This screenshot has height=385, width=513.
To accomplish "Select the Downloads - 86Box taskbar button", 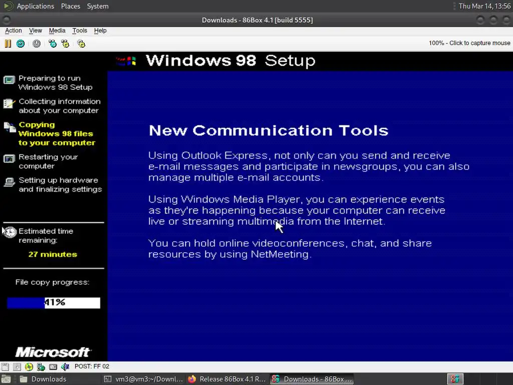I will coord(312,379).
